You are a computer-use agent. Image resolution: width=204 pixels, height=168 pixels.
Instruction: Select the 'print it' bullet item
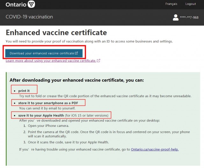(x=24, y=91)
